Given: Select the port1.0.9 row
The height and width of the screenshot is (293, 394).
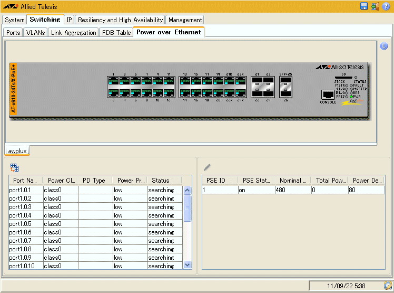Looking at the screenshot, I should click(95, 258).
